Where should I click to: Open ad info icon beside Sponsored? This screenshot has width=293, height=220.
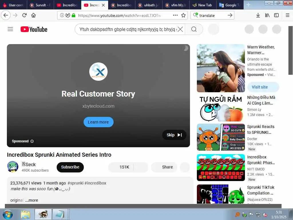point(32,141)
